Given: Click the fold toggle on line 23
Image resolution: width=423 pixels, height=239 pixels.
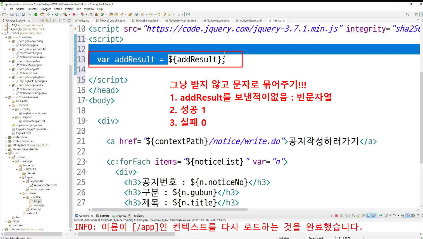Looking at the screenshot, I should [87, 162].
